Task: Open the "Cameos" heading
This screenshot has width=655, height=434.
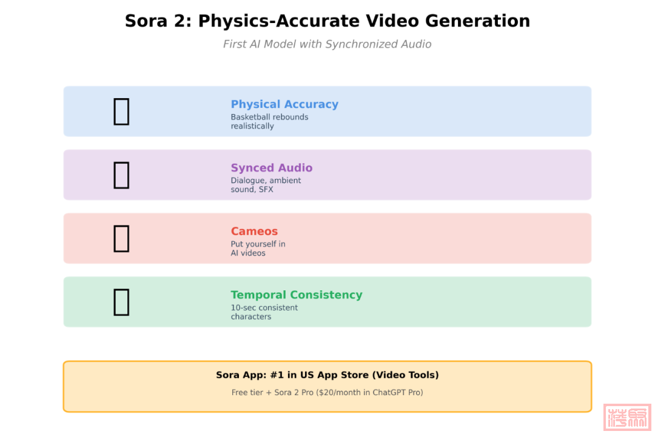Action: click(254, 232)
